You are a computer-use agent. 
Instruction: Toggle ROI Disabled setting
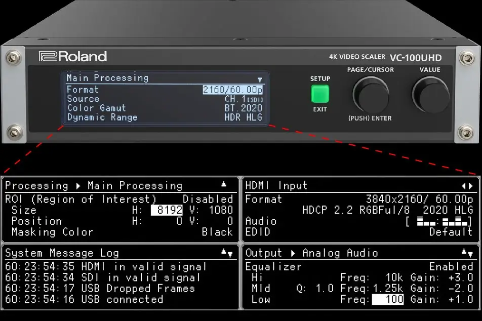208,199
